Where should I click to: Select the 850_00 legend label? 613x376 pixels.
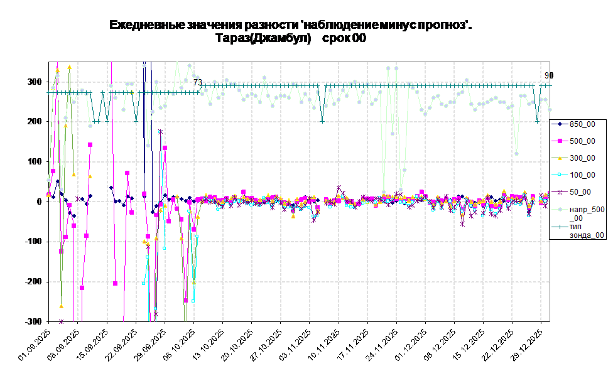582,124
